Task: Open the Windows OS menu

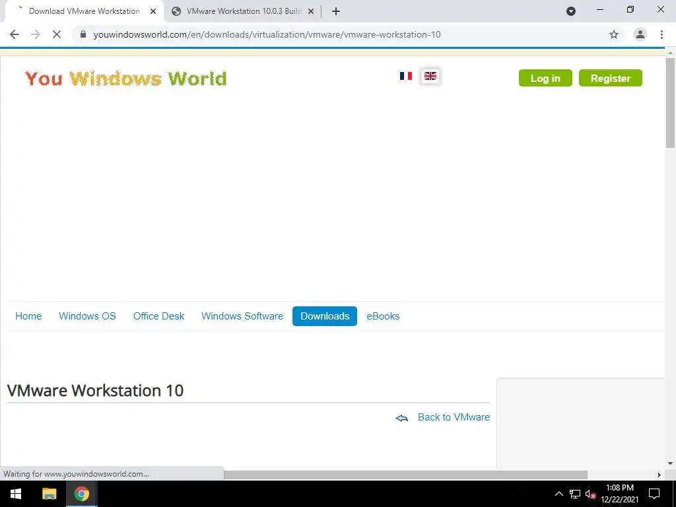Action: pos(88,316)
